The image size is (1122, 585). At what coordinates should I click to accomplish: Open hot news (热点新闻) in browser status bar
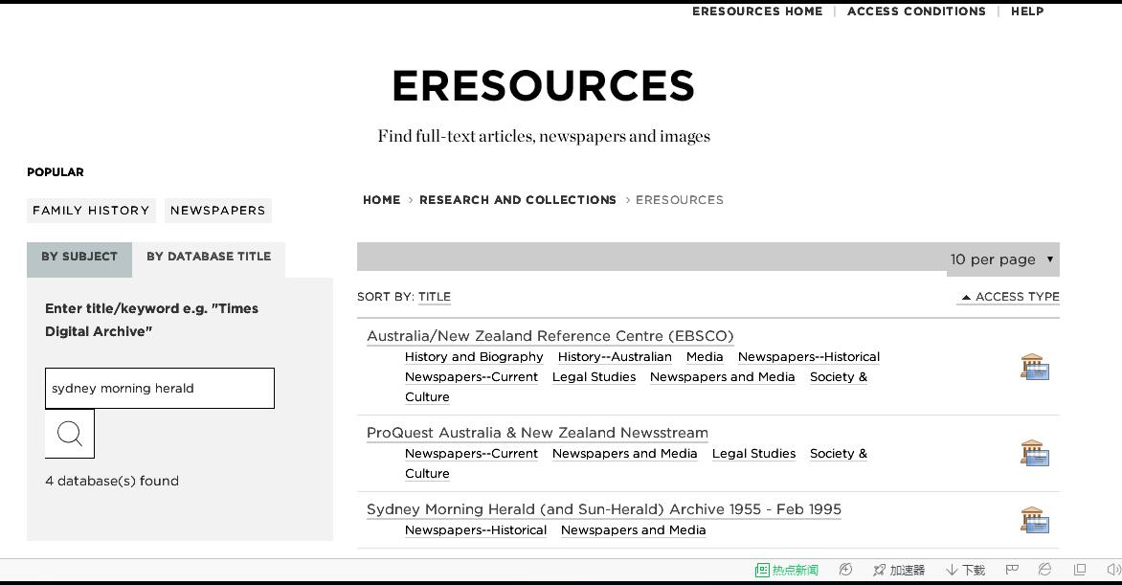(786, 570)
